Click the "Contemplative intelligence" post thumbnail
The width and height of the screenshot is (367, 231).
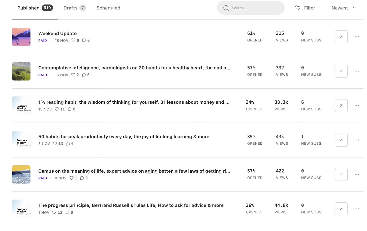tap(21, 71)
